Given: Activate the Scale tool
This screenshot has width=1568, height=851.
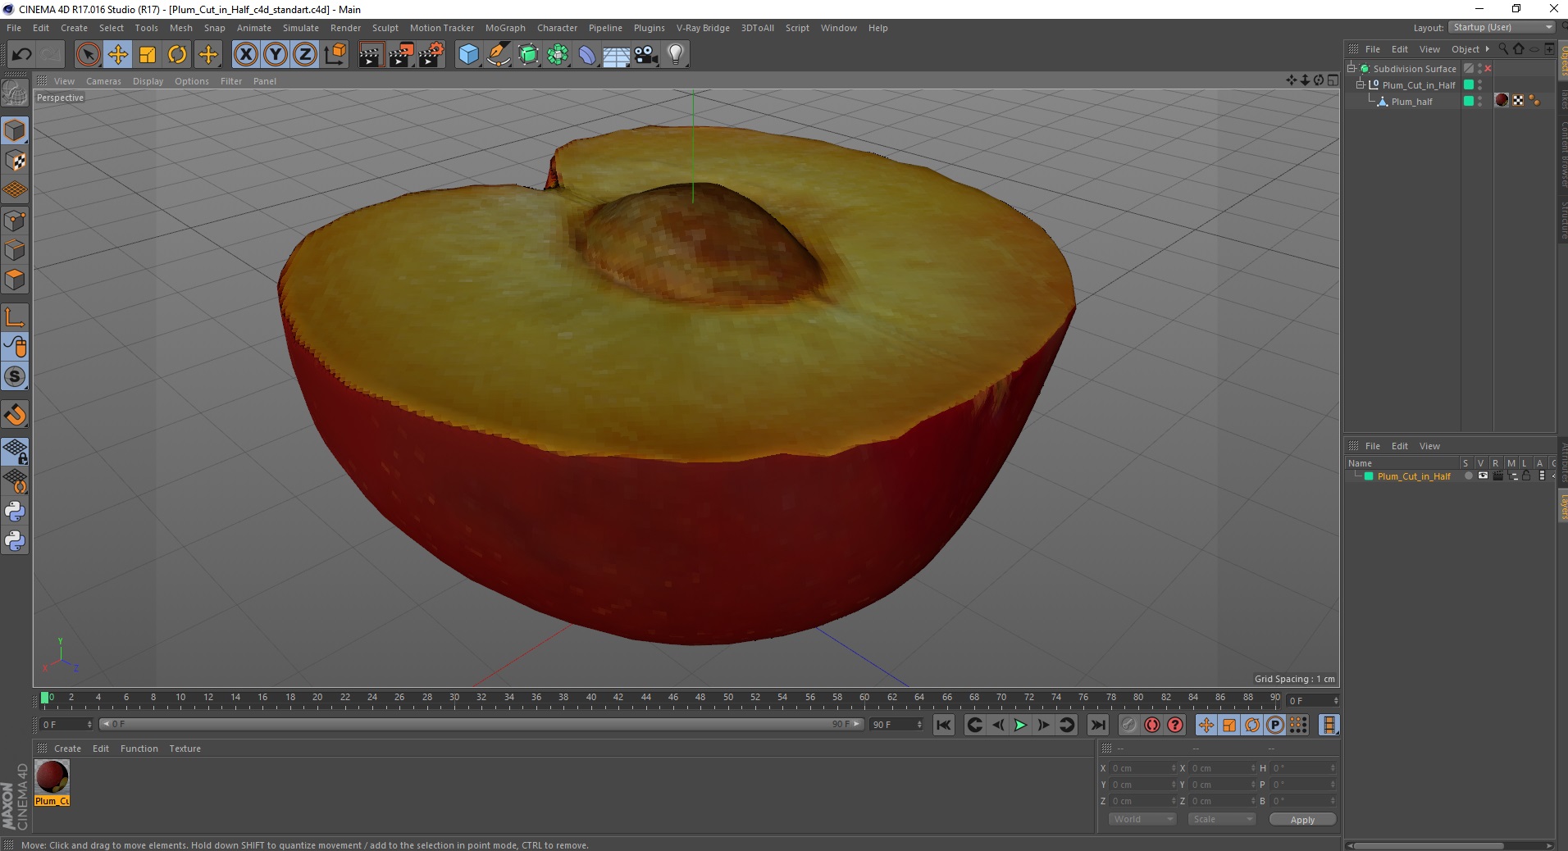Looking at the screenshot, I should pyautogui.click(x=148, y=55).
